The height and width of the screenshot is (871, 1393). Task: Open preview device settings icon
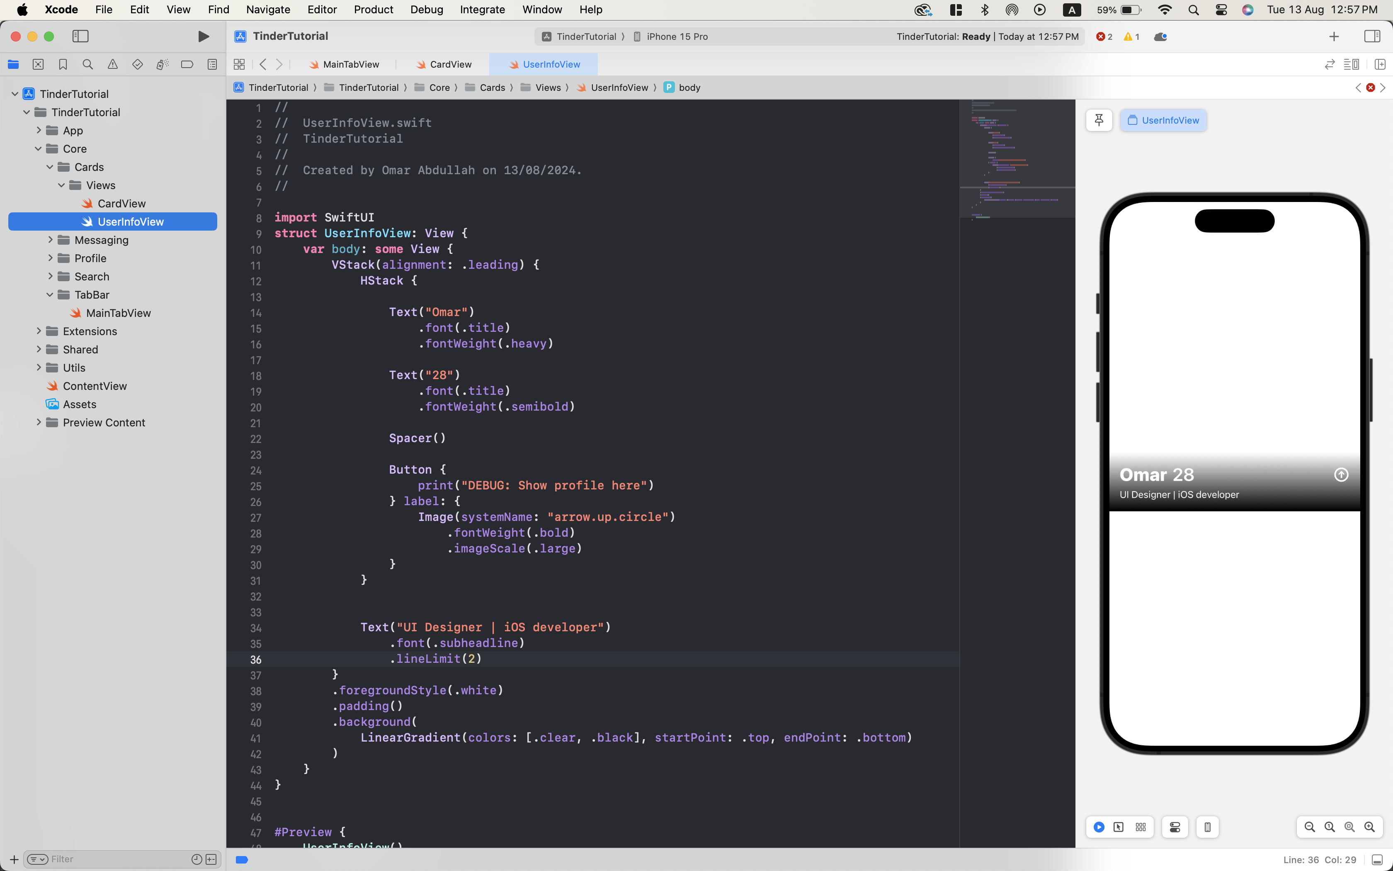(x=1175, y=827)
